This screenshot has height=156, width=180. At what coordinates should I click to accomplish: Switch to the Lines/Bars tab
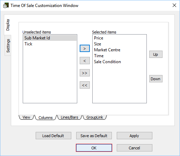coord(70,117)
